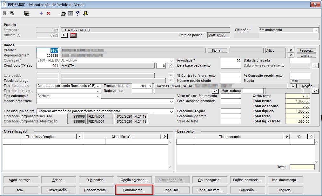Click the blue plus add icon

tap(41, 13)
